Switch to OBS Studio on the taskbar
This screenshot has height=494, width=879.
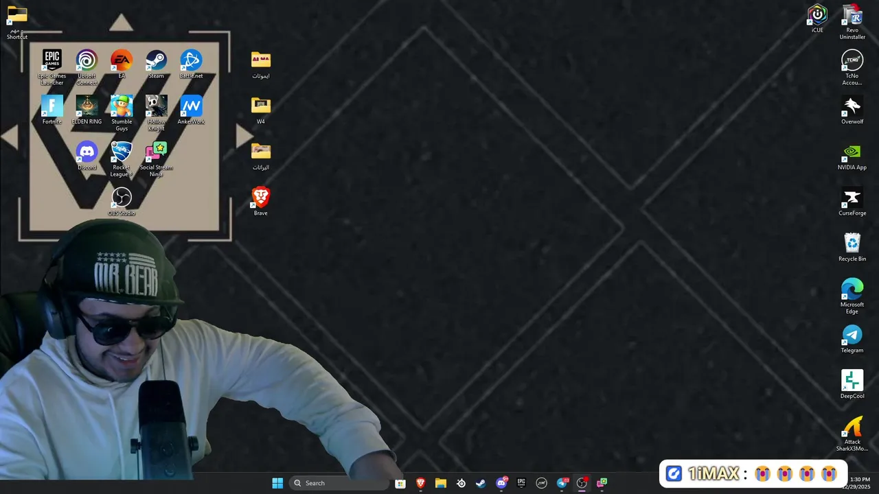(x=582, y=483)
